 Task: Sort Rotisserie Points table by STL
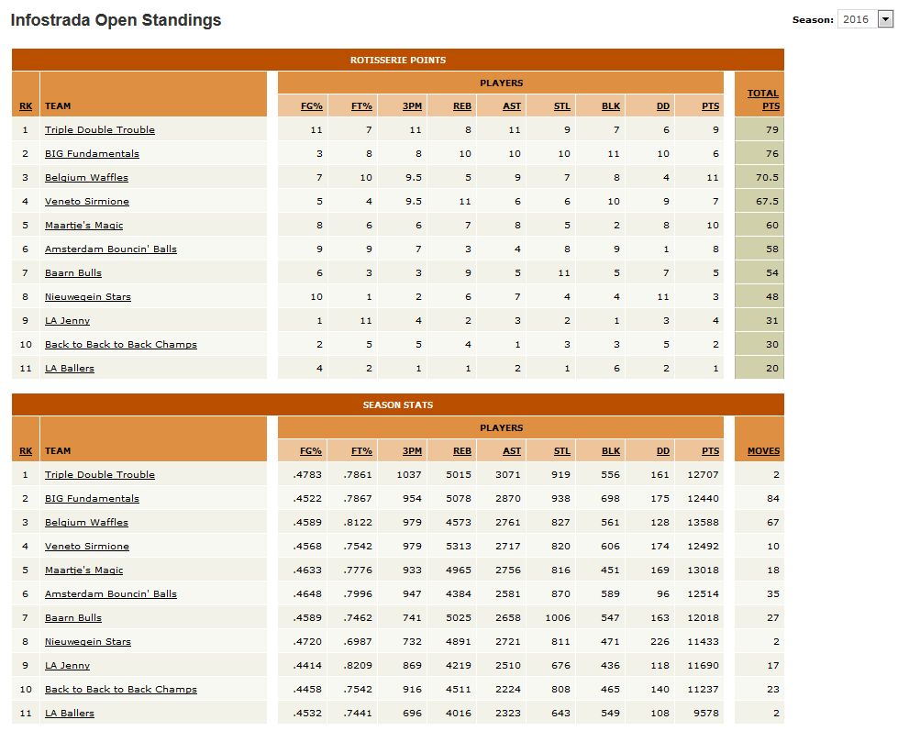(561, 105)
